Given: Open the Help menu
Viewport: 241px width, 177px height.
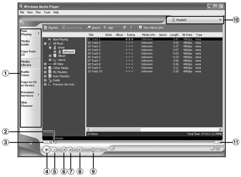Looking at the screenshot, I should (56, 12).
